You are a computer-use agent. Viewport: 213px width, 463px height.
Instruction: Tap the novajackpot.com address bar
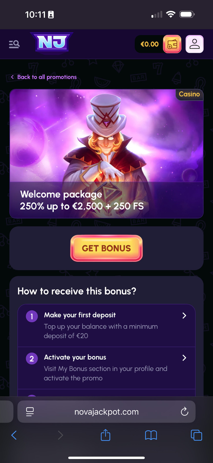click(x=106, y=412)
